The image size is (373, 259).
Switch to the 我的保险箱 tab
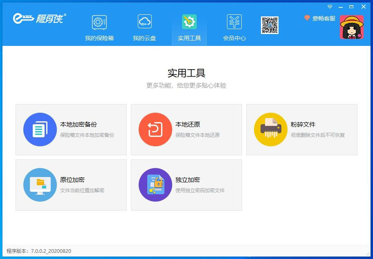click(99, 38)
